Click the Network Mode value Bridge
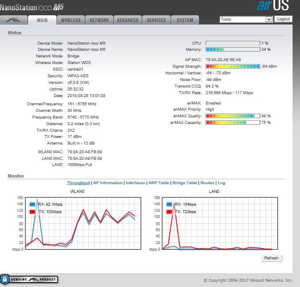This screenshot has width=300, height=287. tap(73, 56)
